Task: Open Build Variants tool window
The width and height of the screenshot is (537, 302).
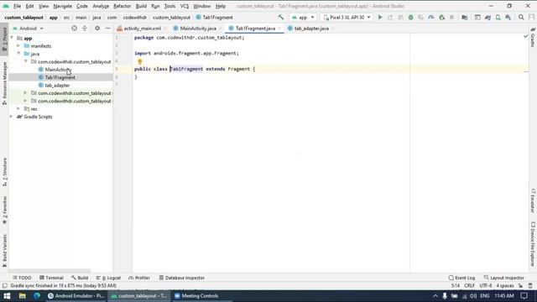Action: tap(4, 251)
